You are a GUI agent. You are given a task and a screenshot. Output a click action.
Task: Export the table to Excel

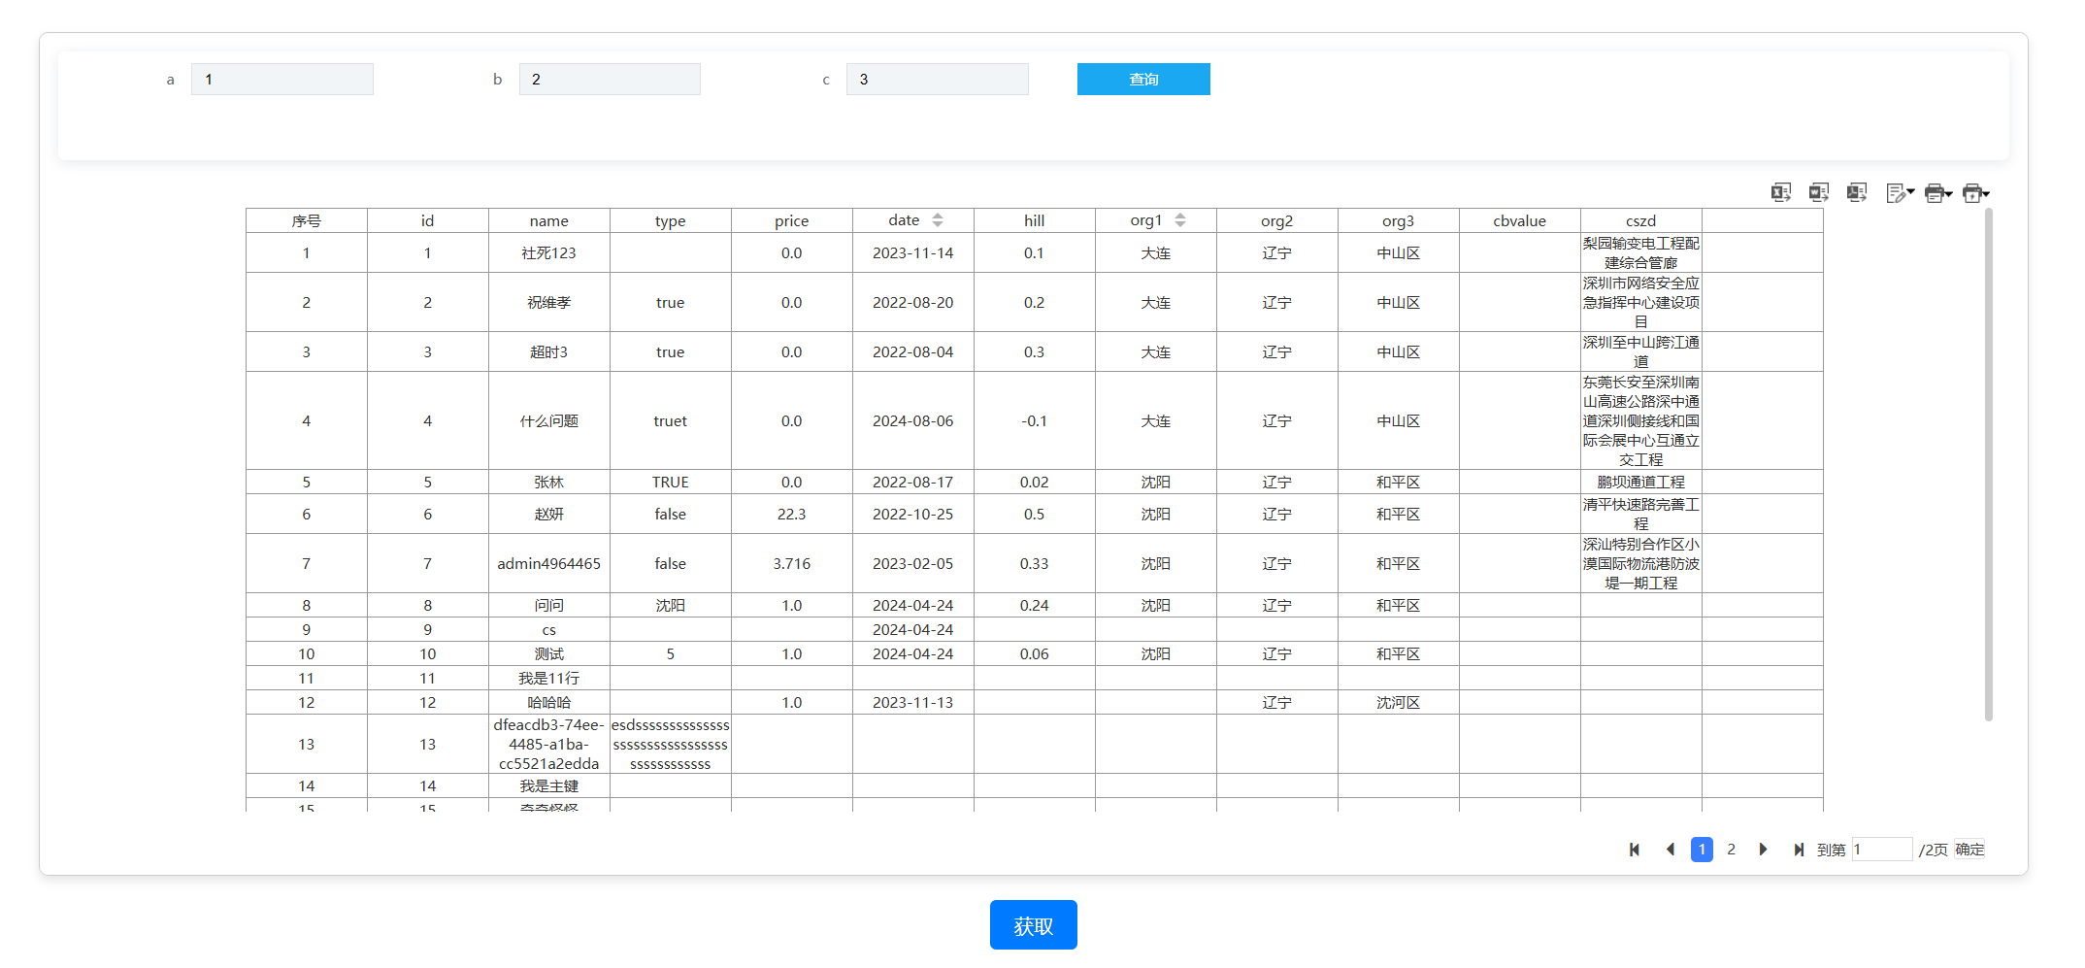coord(1780,192)
